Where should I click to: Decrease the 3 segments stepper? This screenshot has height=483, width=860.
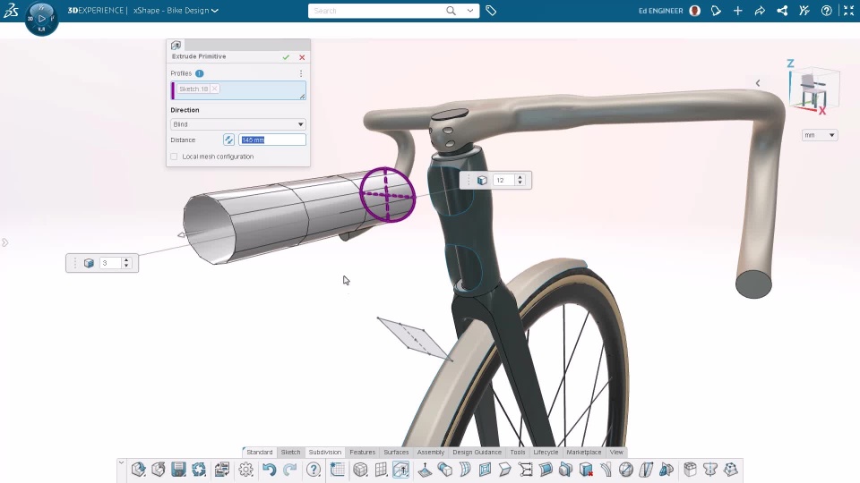(126, 267)
